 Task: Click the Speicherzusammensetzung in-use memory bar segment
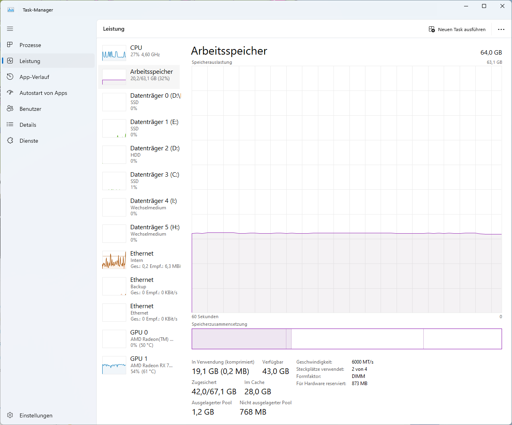[239, 339]
